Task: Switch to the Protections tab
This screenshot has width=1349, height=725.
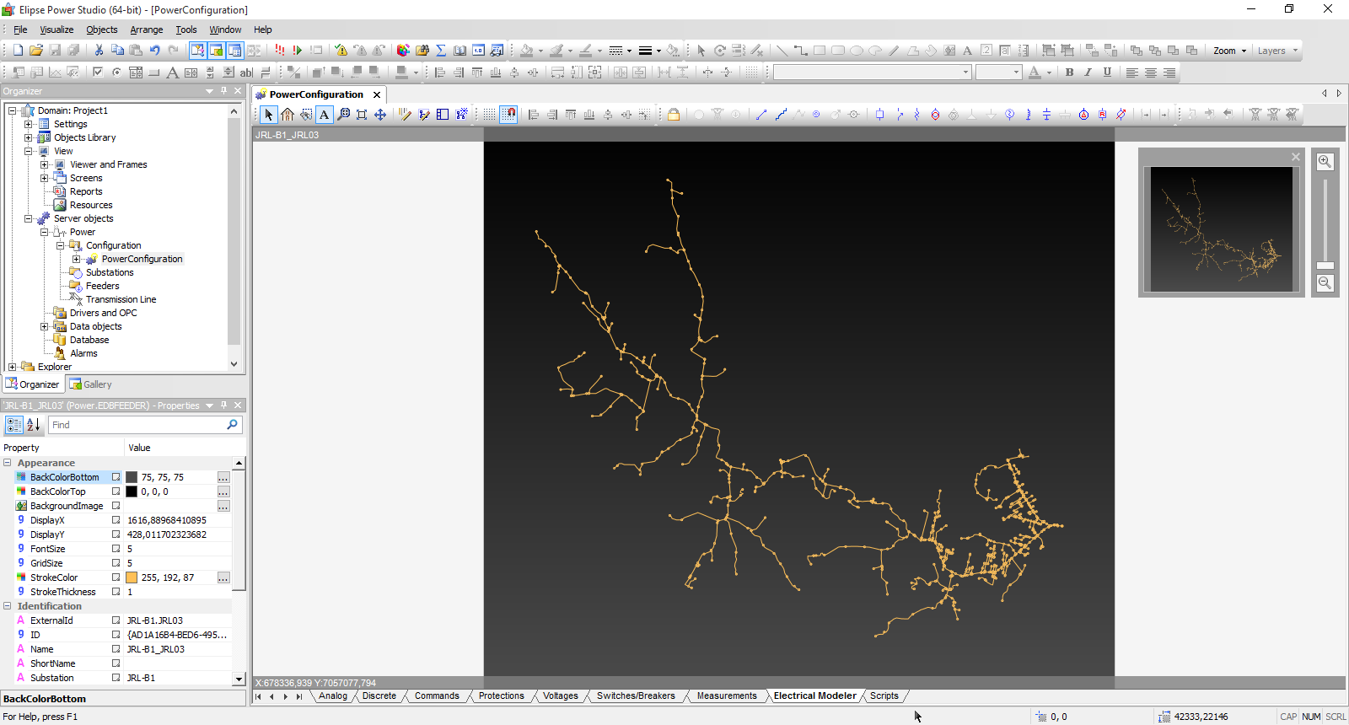Action: (502, 696)
